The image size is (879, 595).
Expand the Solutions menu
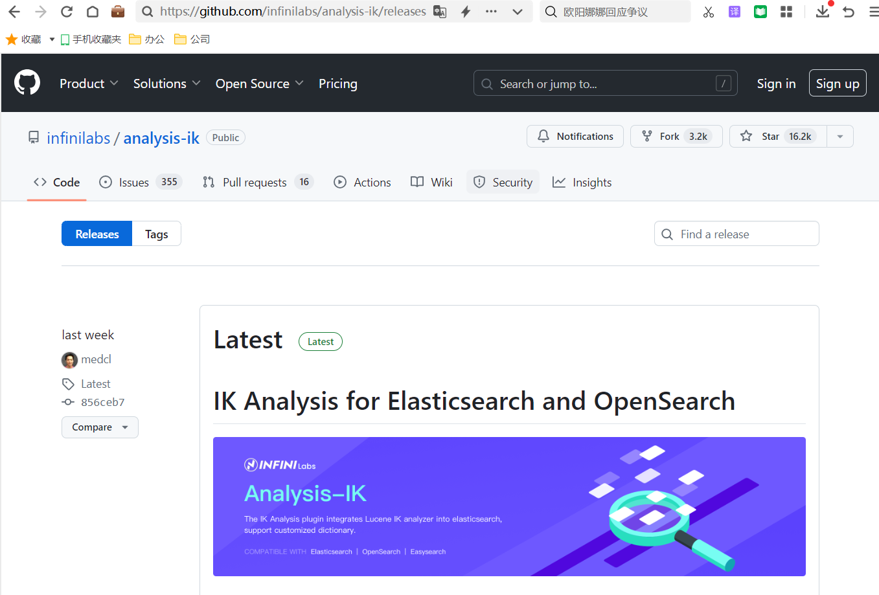166,84
